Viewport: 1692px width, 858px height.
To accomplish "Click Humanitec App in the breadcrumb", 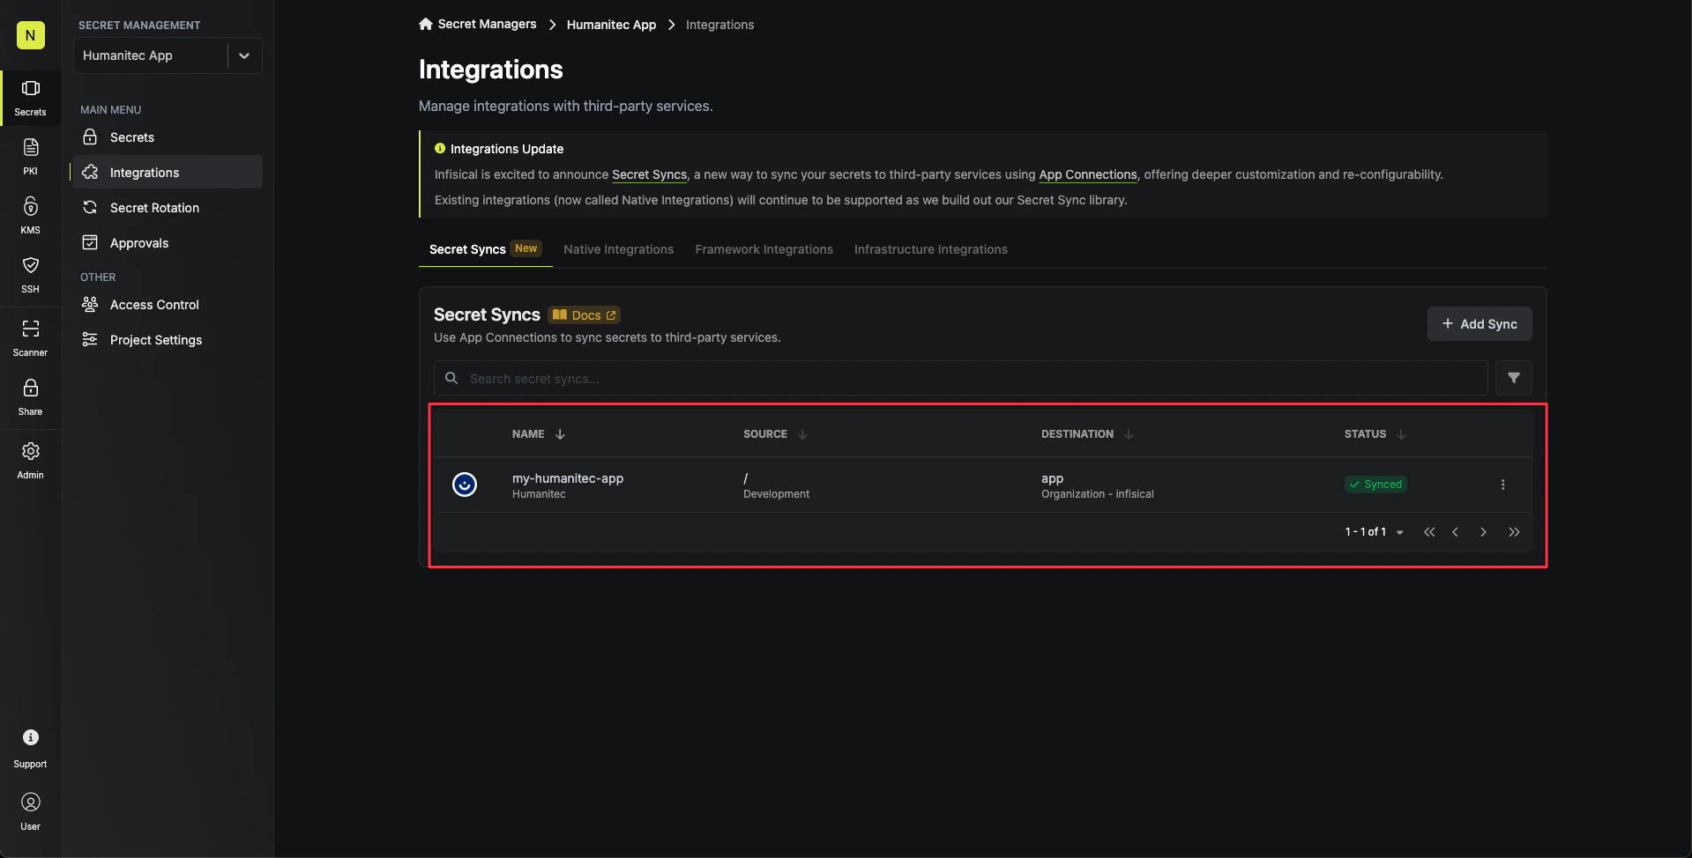I will (x=611, y=25).
